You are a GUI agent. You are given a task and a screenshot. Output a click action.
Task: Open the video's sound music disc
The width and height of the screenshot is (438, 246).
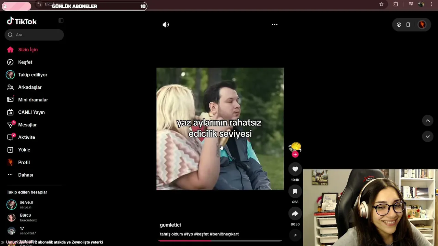click(295, 235)
